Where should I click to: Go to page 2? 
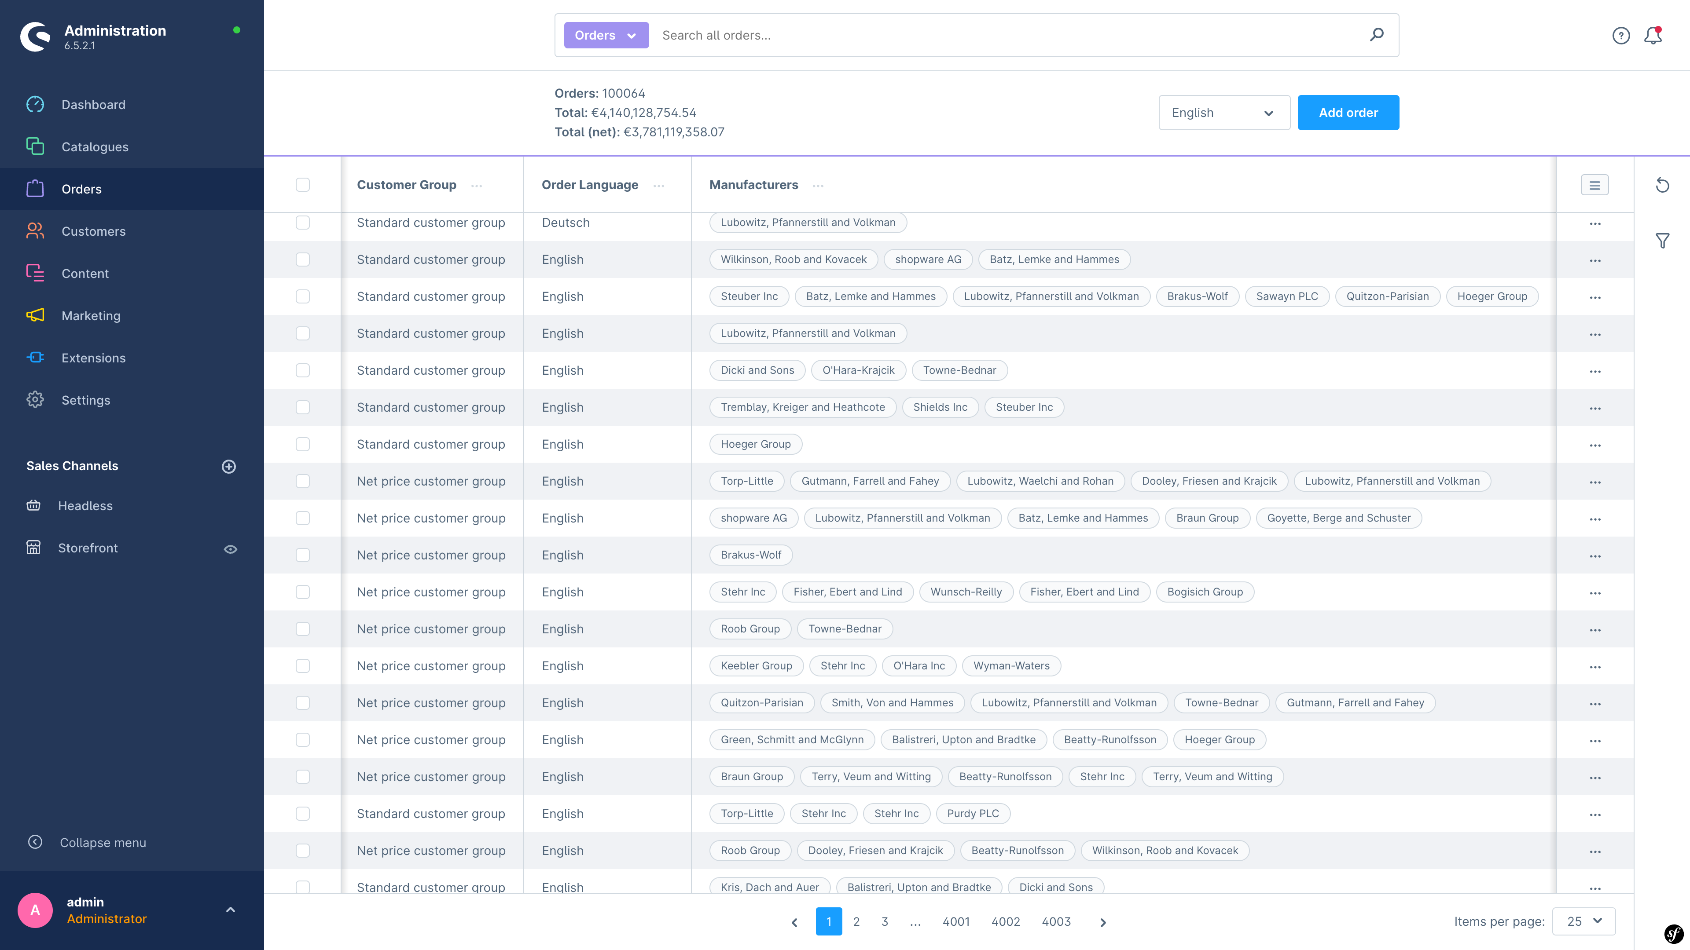(856, 922)
